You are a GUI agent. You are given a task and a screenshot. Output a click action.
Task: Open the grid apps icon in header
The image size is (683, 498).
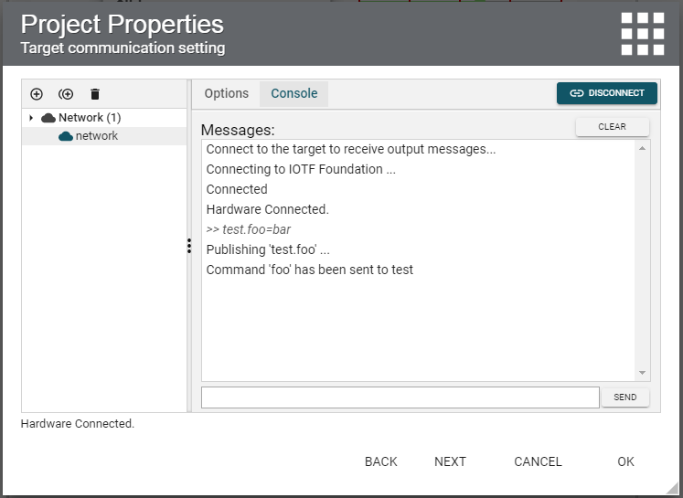[x=642, y=35]
